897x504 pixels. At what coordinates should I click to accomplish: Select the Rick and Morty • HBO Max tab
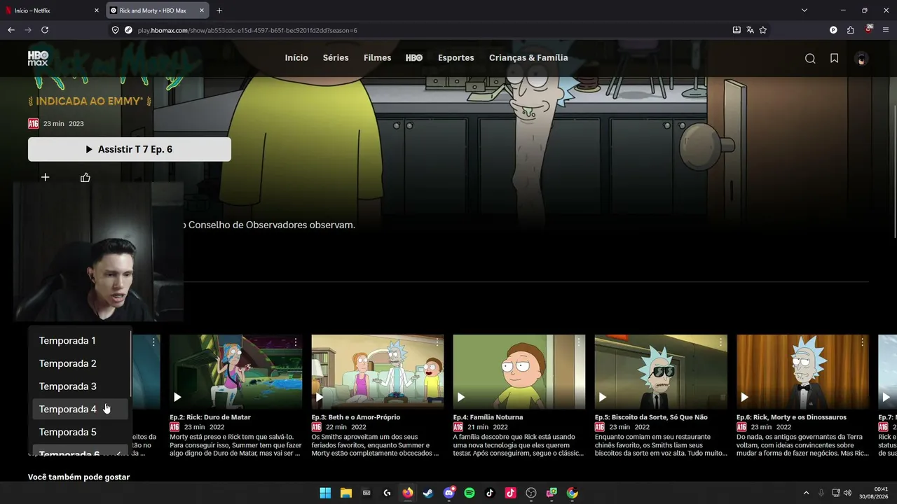[x=158, y=10]
